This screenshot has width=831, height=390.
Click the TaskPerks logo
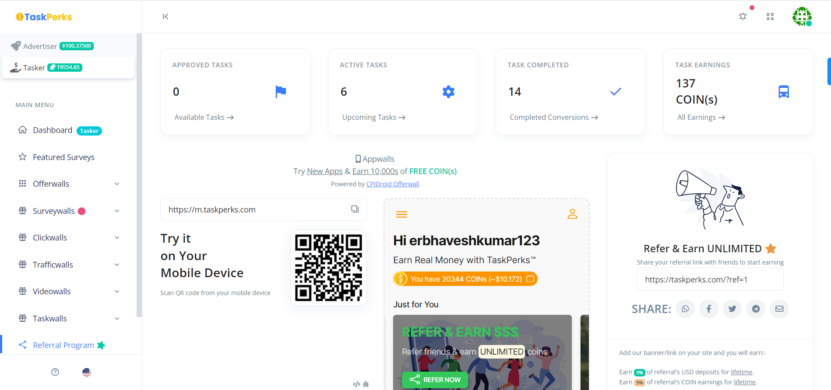44,17
